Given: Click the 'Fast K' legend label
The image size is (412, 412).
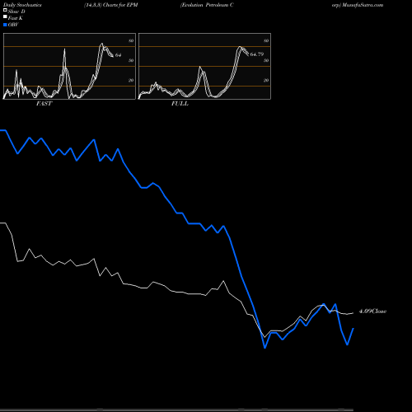Looking at the screenshot, I should 16,18.
